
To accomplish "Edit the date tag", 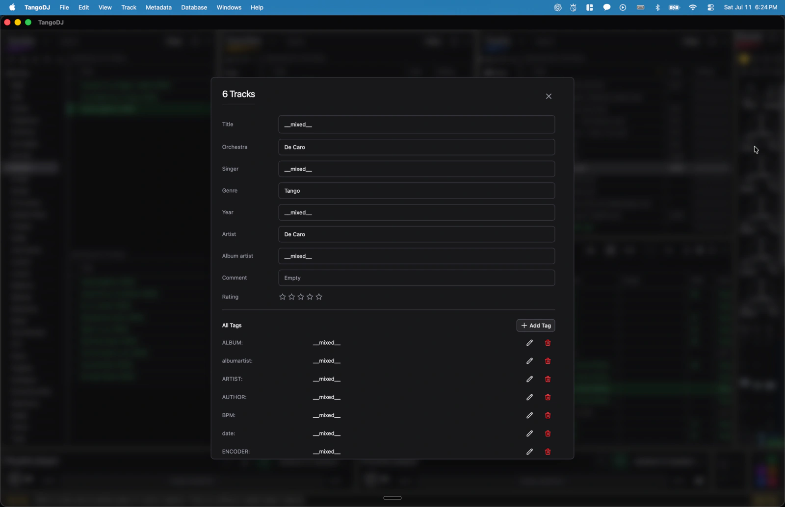I will 529,433.
